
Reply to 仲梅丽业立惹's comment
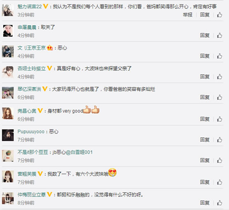(205, 203)
